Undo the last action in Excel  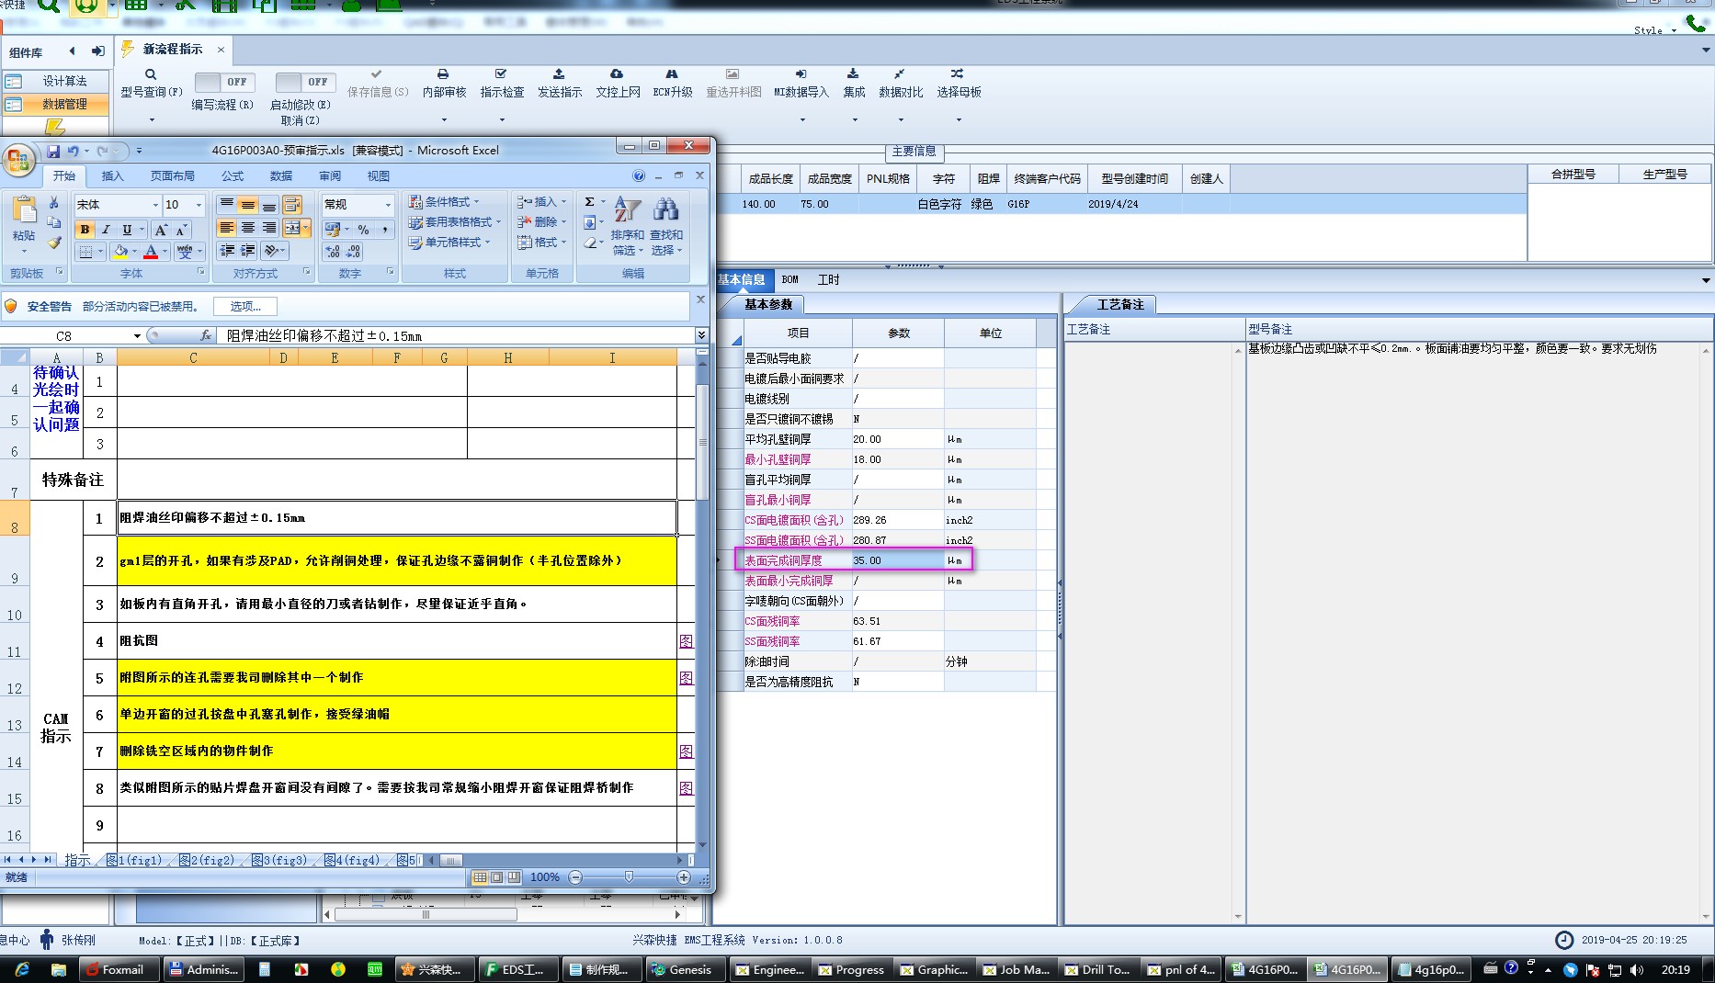click(x=73, y=151)
